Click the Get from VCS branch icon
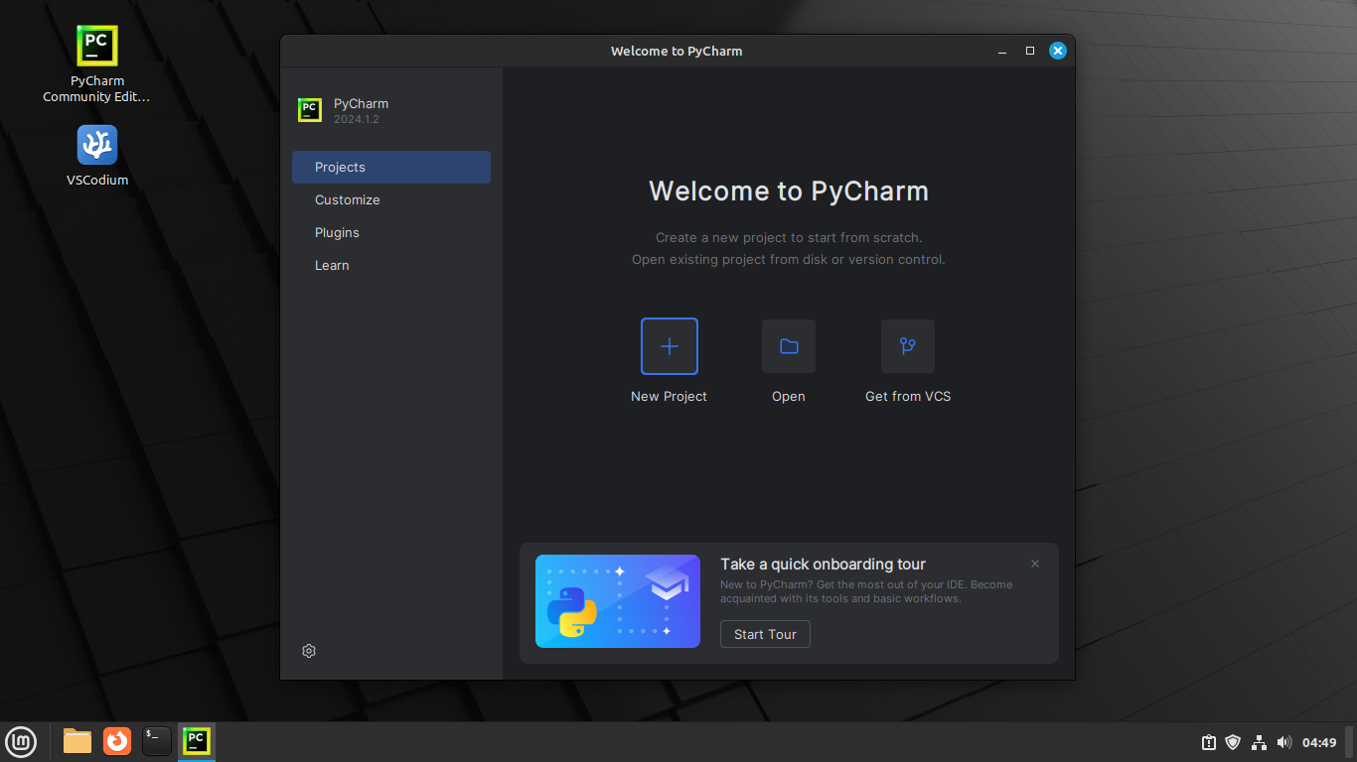 908,346
